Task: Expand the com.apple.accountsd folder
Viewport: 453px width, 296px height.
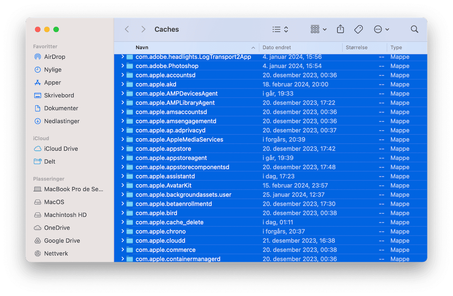Action: (123, 75)
